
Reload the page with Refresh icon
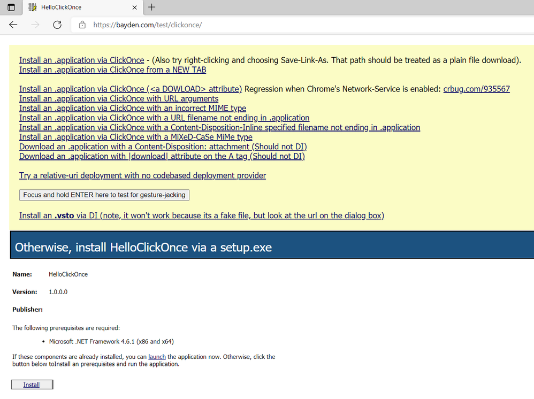[x=57, y=25]
